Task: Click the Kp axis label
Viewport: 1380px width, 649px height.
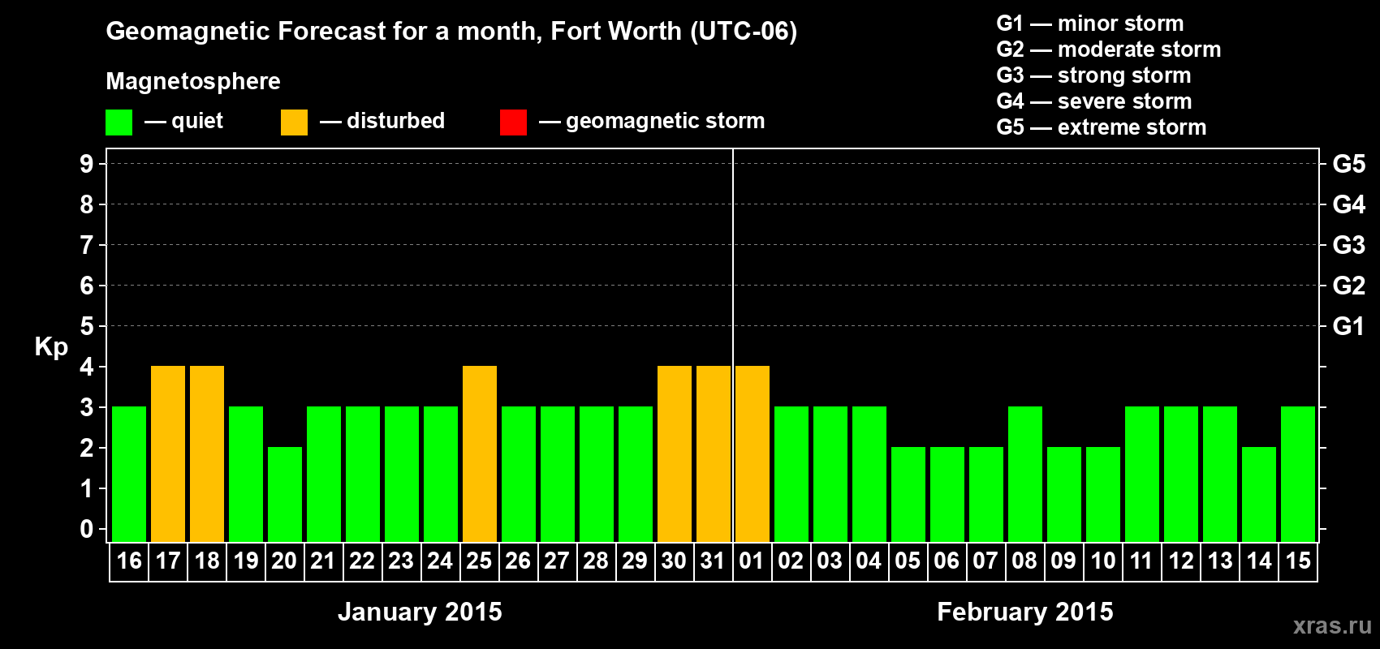Action: point(51,347)
